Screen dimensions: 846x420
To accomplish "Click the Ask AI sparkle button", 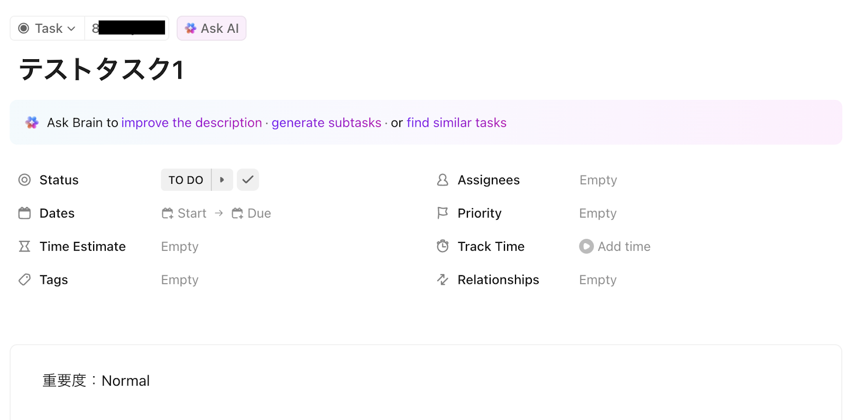I will [x=212, y=29].
